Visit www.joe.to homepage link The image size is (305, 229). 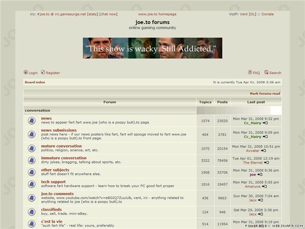157,14
